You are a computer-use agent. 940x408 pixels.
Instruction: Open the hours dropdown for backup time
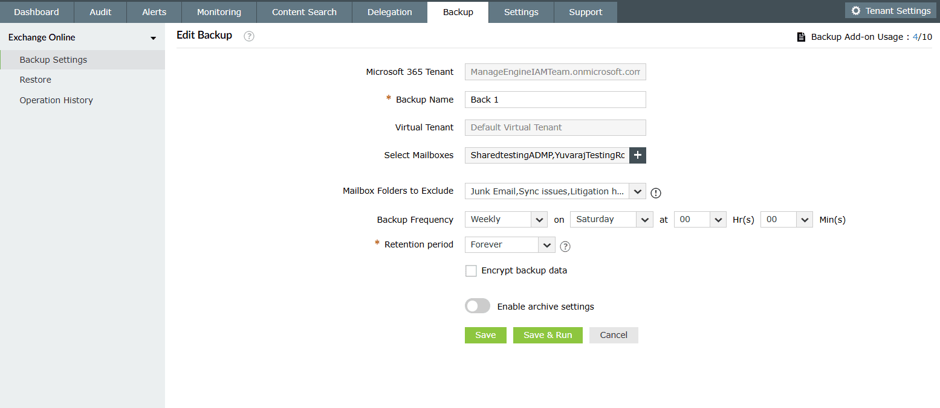pyautogui.click(x=700, y=220)
